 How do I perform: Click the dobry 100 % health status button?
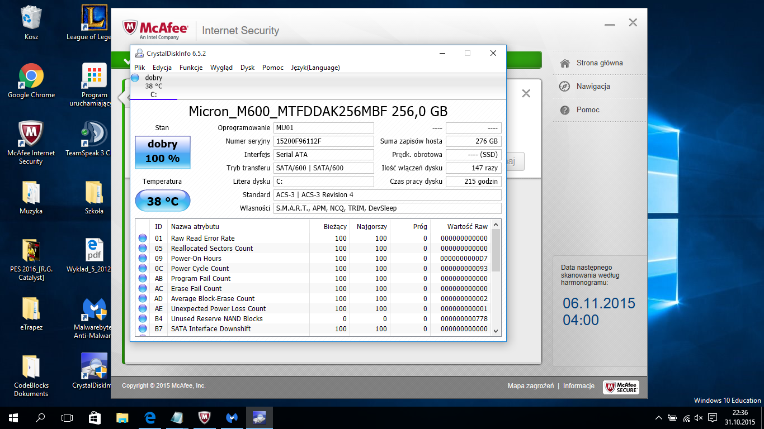tap(163, 152)
